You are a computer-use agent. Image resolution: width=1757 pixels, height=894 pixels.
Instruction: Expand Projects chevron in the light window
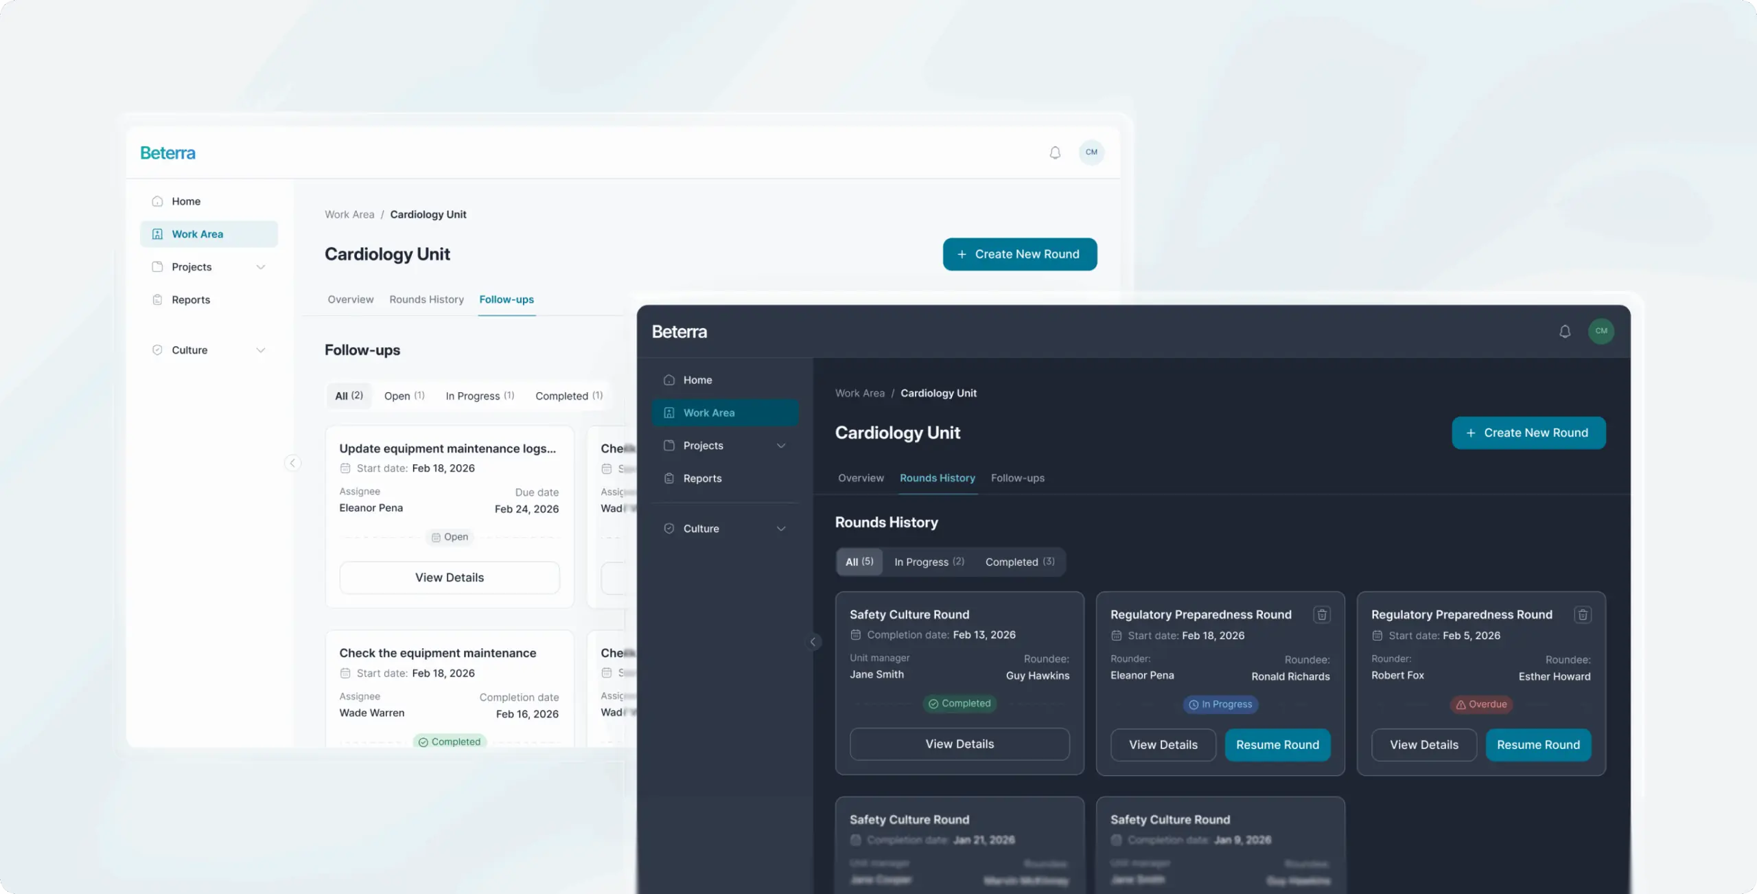point(261,267)
